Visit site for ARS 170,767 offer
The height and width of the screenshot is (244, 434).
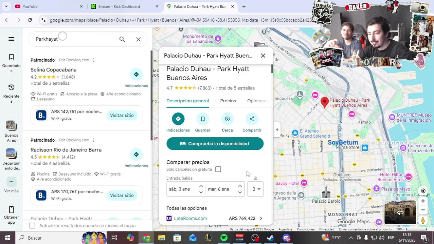click(122, 196)
